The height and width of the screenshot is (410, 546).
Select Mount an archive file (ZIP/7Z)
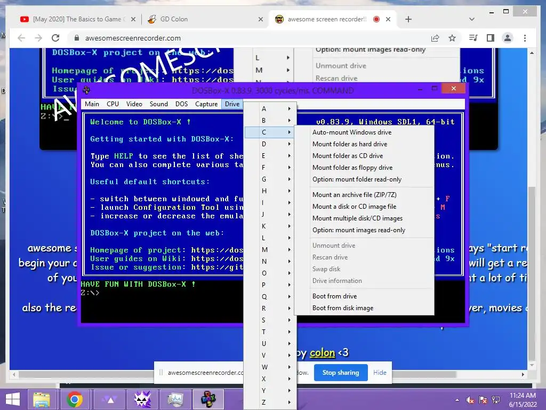364,195
